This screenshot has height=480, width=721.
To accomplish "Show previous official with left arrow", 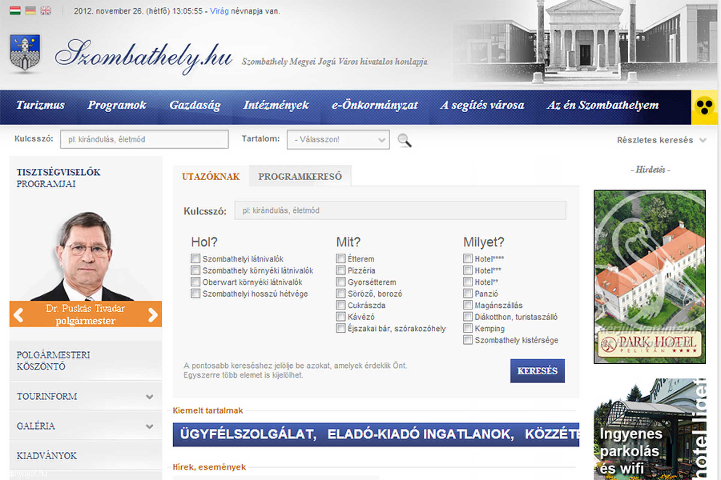I will pos(18,315).
